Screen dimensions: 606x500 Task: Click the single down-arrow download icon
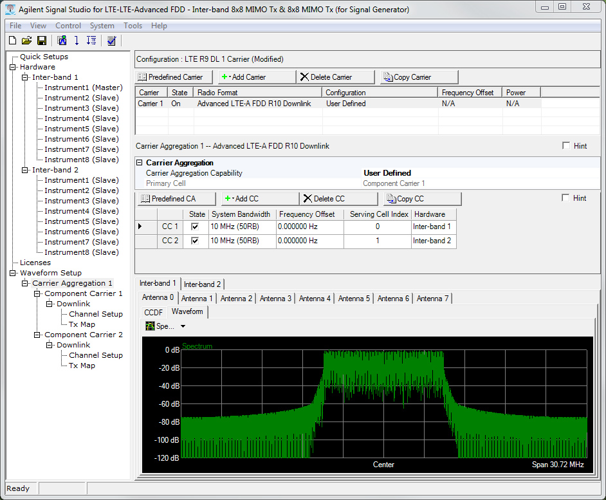[77, 41]
